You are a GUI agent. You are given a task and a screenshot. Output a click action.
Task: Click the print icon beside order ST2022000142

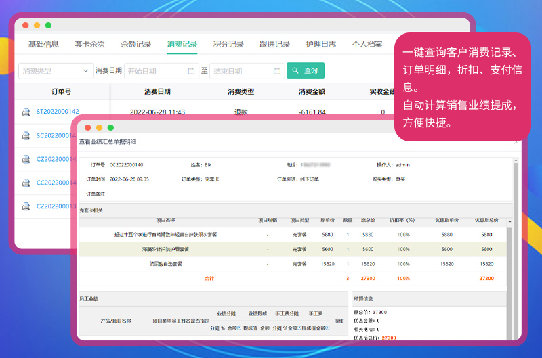[x=26, y=112]
